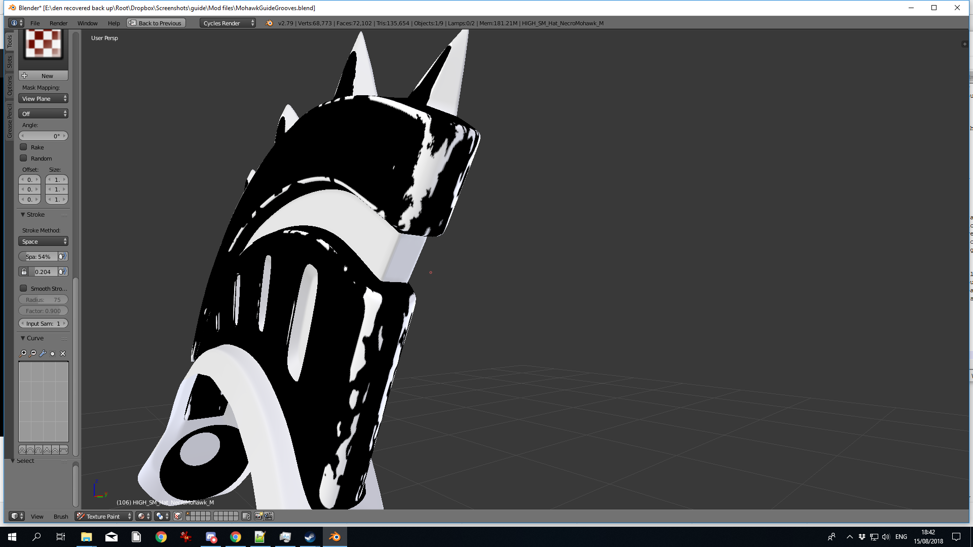Viewport: 973px width, 547px height.
Task: Open curve tools wrench menu
Action: pos(43,354)
